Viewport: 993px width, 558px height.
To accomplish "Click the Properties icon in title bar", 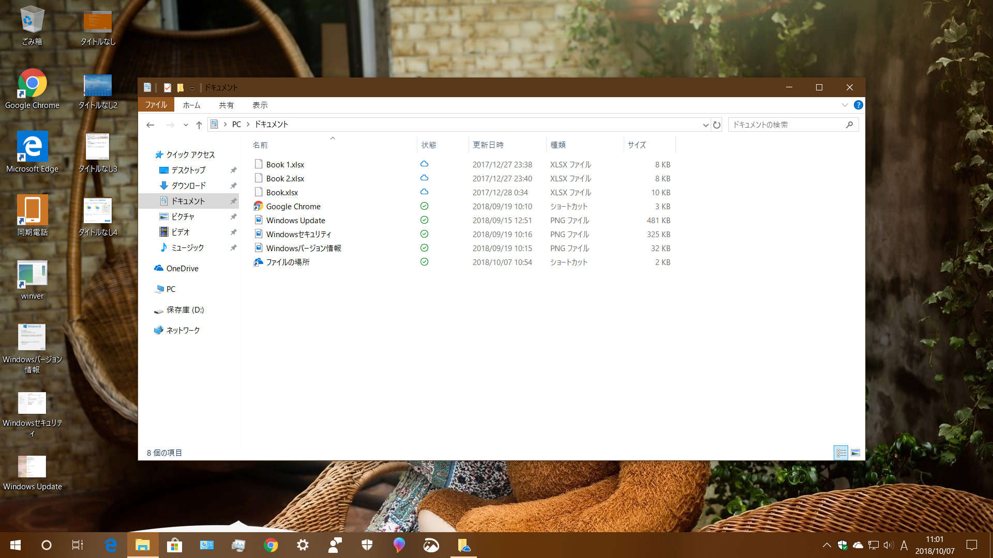I will pos(167,87).
